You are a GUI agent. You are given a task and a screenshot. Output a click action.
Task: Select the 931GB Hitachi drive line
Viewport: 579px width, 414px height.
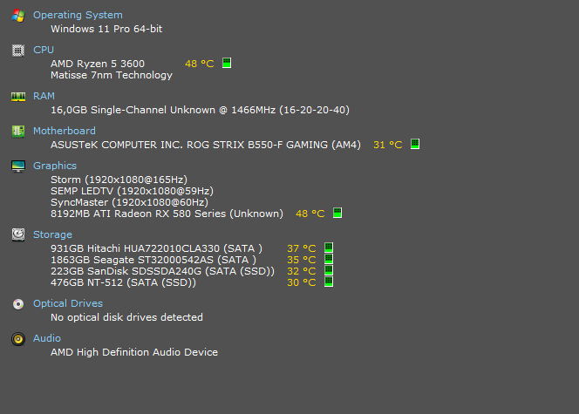click(157, 248)
